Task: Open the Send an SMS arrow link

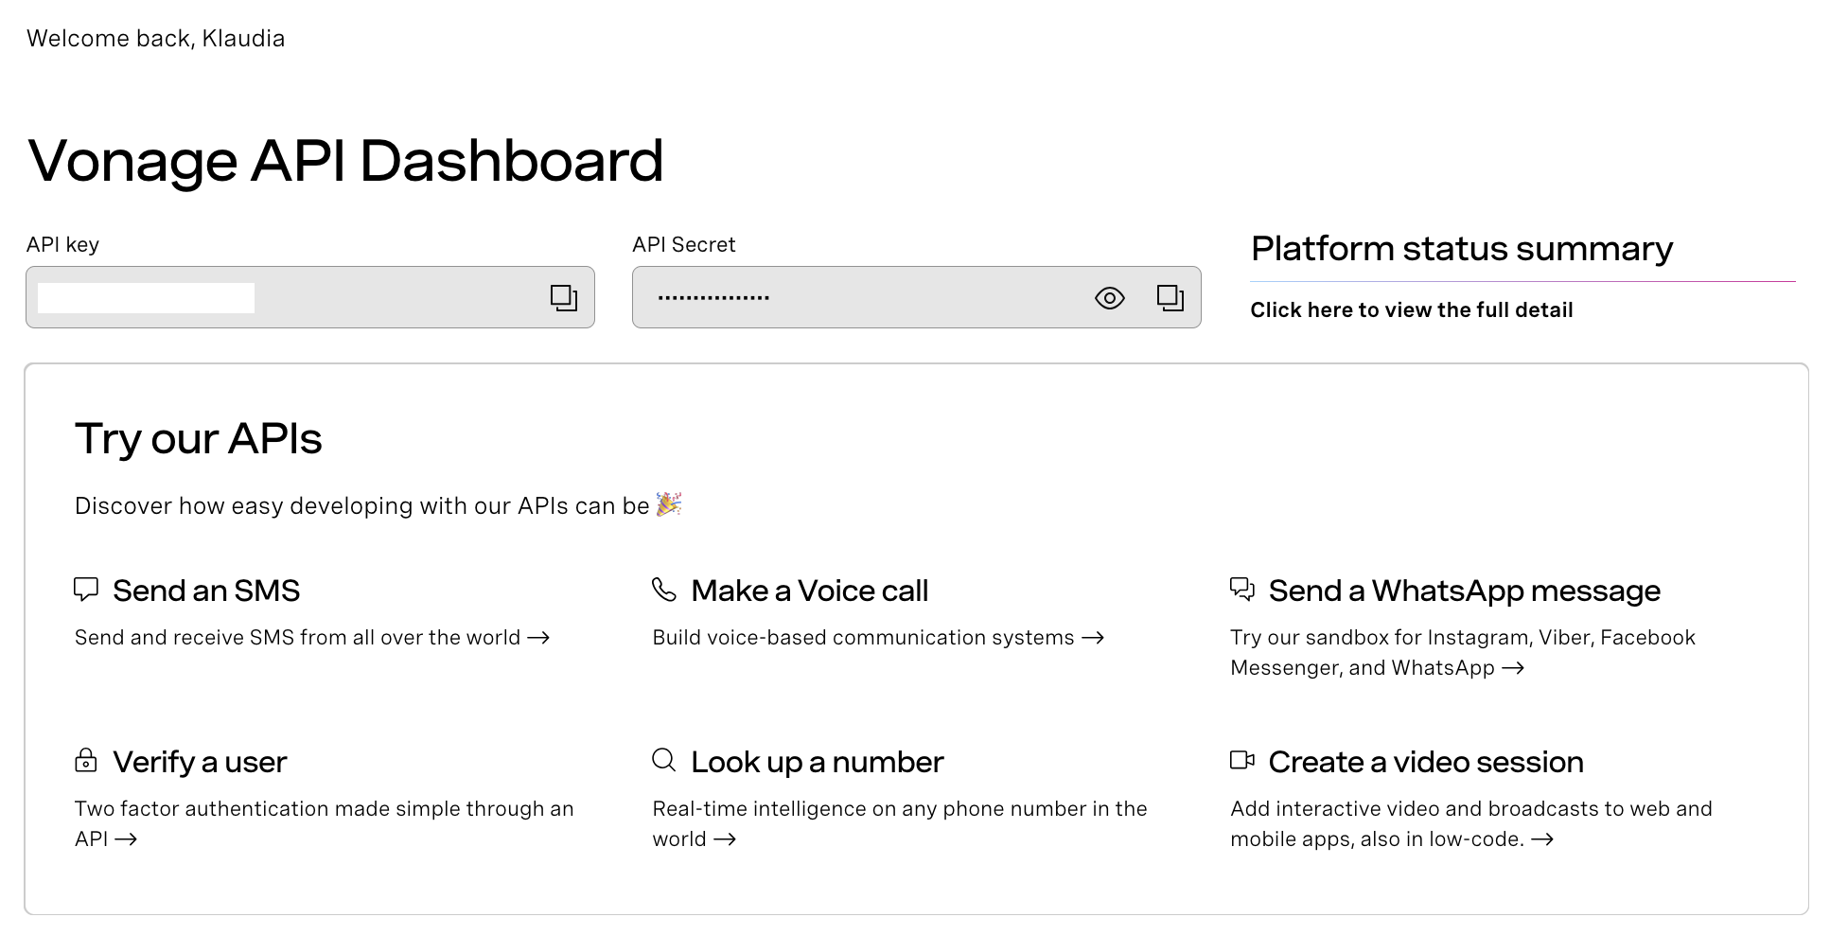Action: (x=541, y=638)
